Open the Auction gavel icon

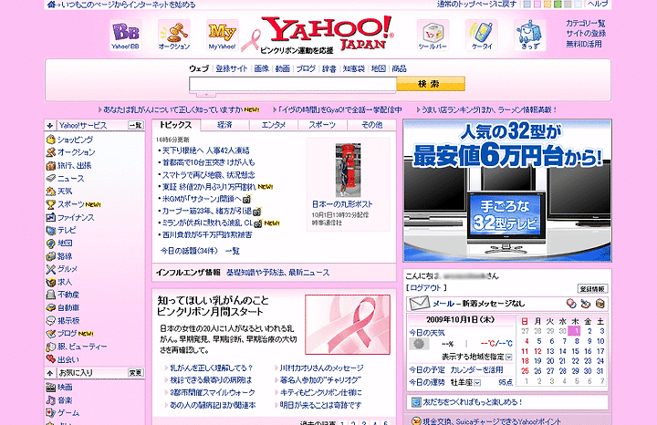(174, 36)
